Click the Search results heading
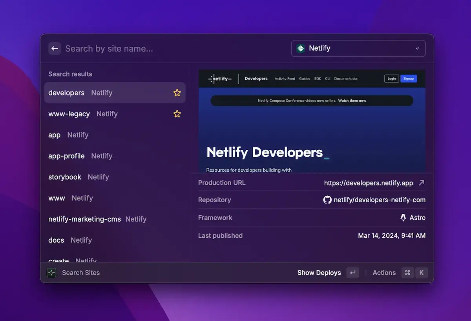471x321 pixels. (70, 74)
